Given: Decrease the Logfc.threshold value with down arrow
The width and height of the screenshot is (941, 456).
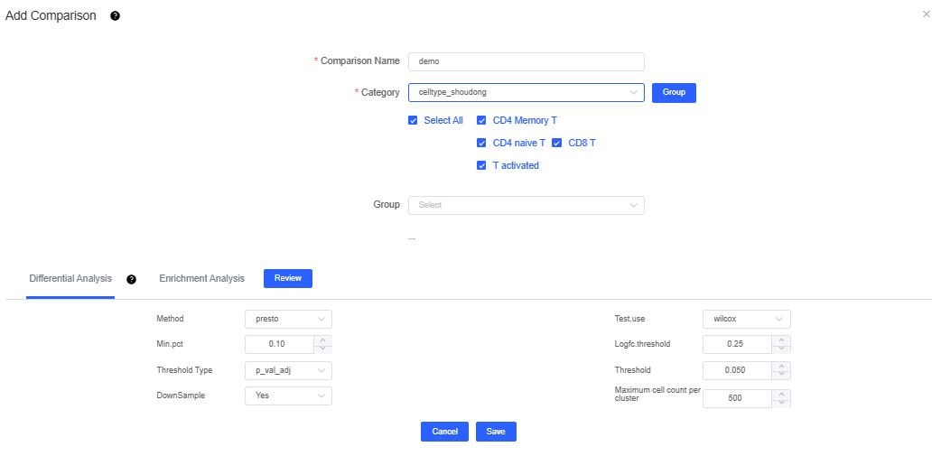Looking at the screenshot, I should (782, 349).
